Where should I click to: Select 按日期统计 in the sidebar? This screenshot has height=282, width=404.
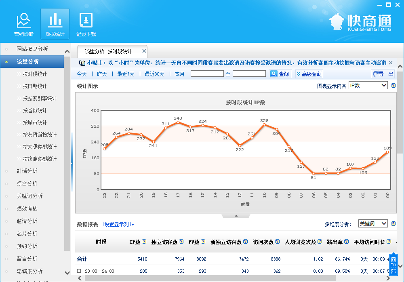point(35,86)
